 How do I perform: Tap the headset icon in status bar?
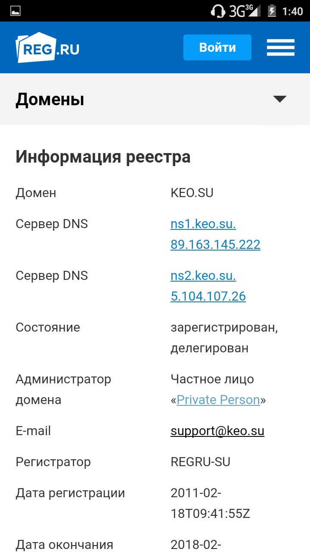click(218, 11)
